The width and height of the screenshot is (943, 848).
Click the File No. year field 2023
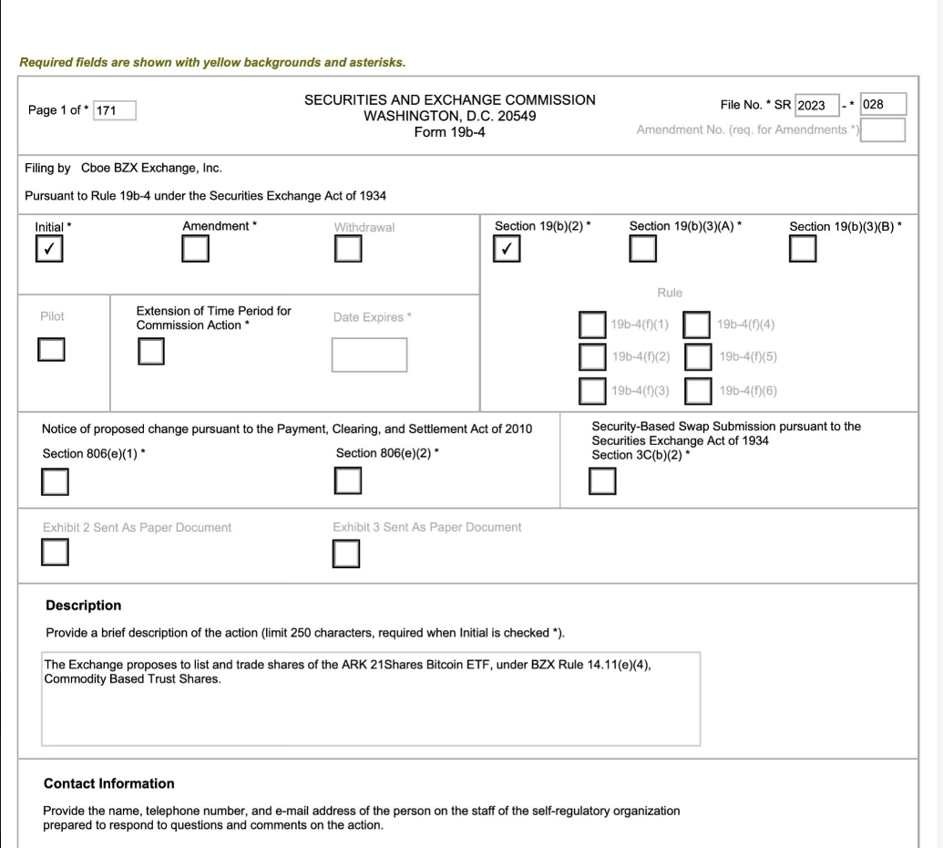pyautogui.click(x=816, y=105)
